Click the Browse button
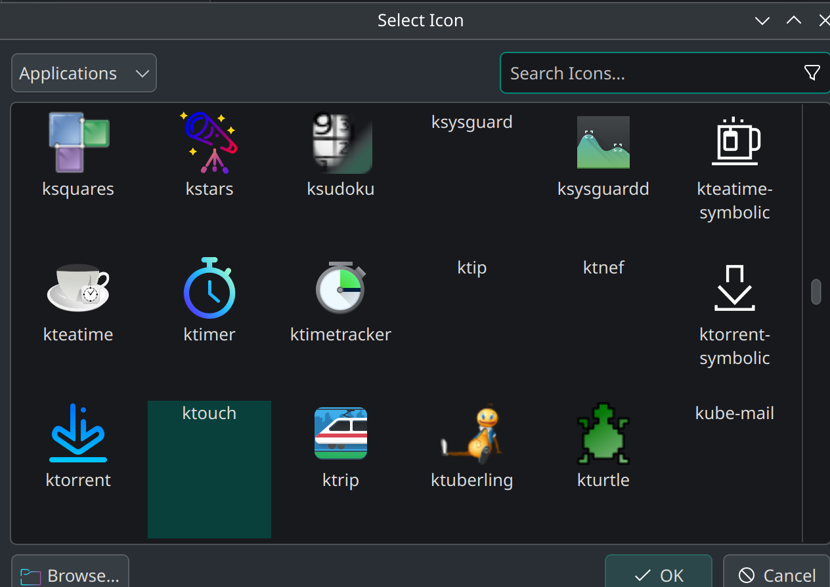Screen dimensions: 830x587 click(x=70, y=575)
